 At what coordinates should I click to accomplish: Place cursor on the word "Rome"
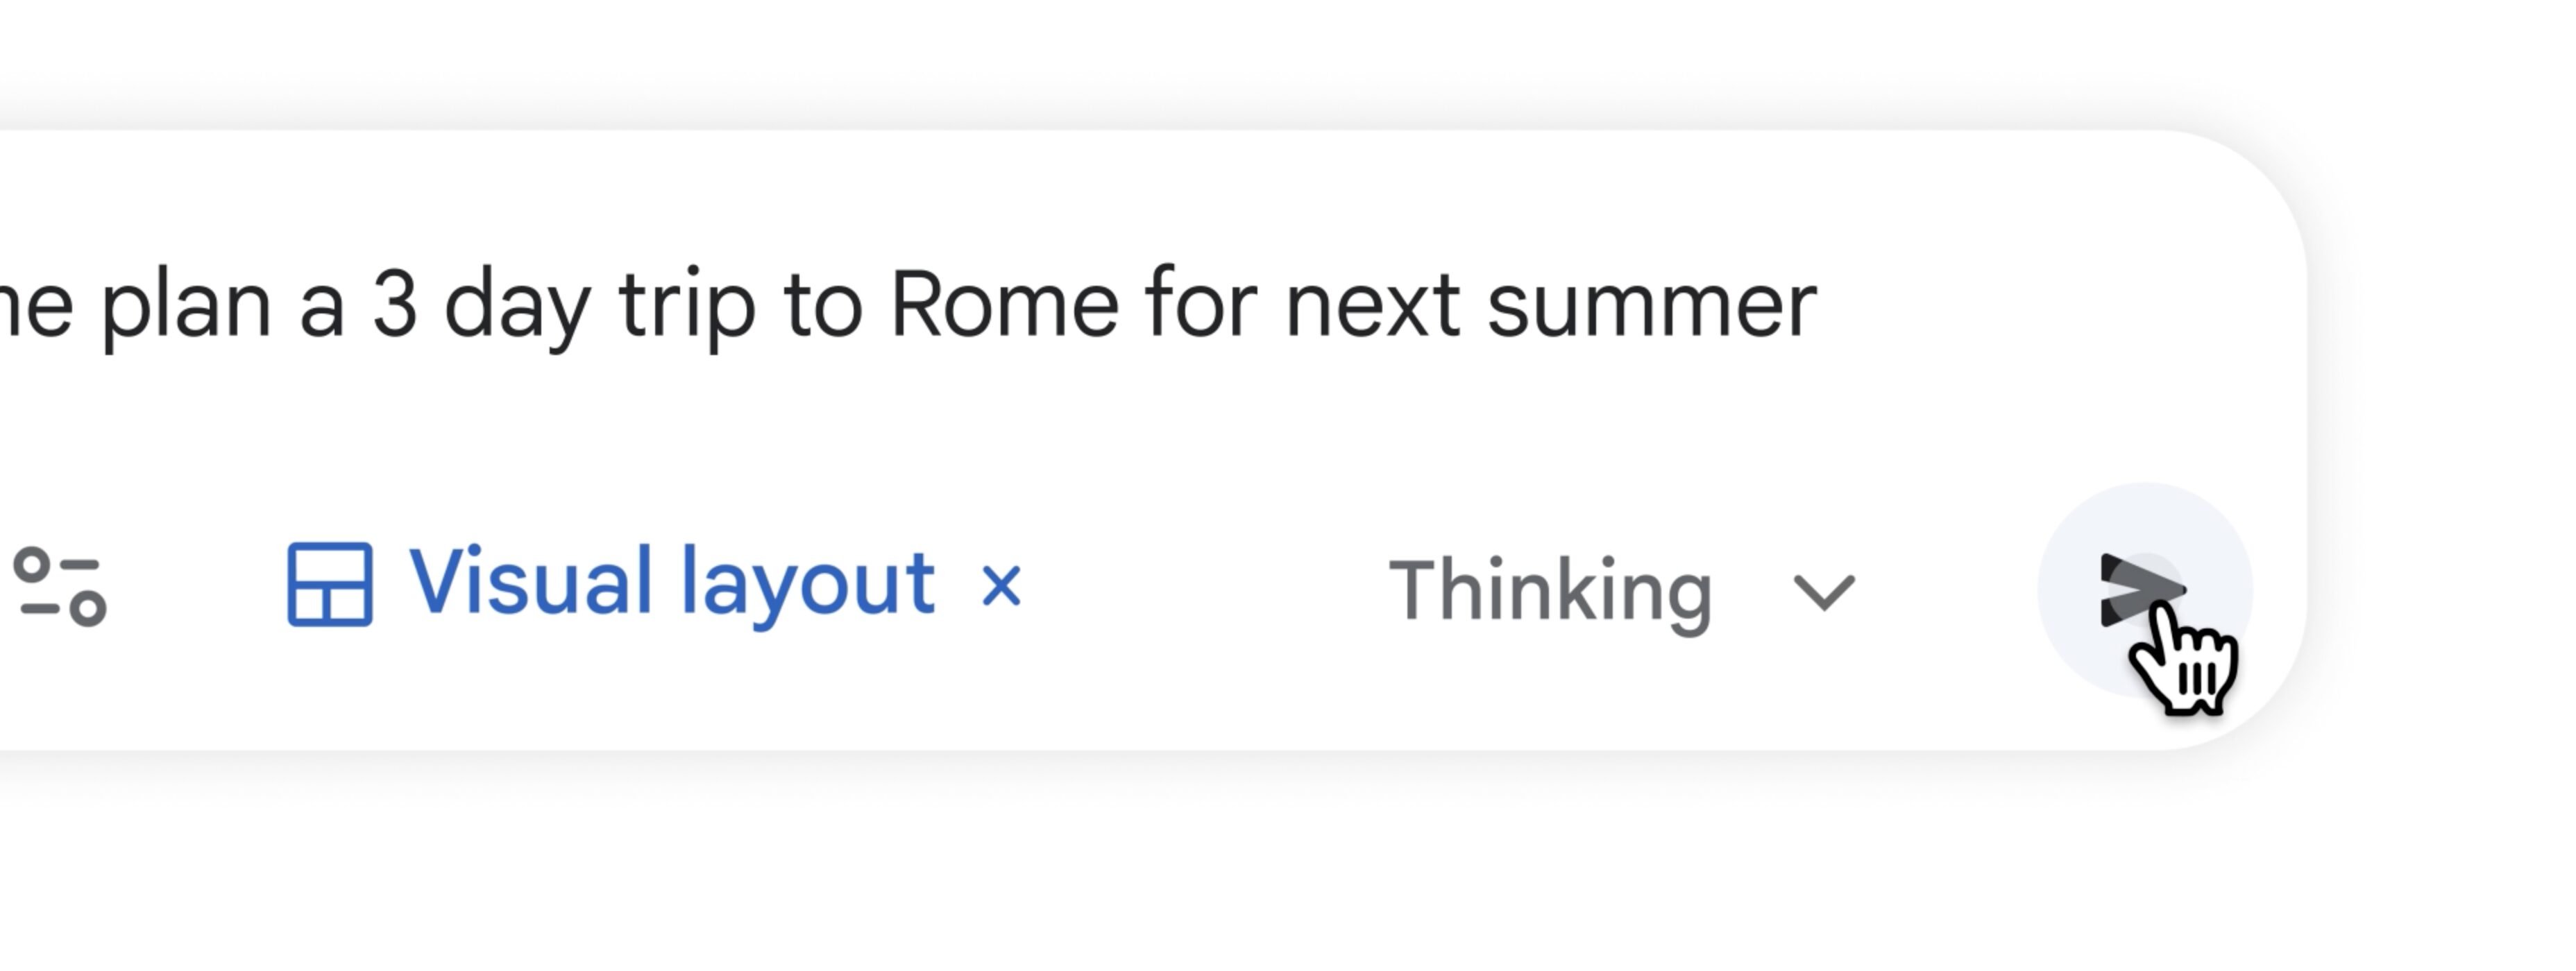click(1004, 304)
